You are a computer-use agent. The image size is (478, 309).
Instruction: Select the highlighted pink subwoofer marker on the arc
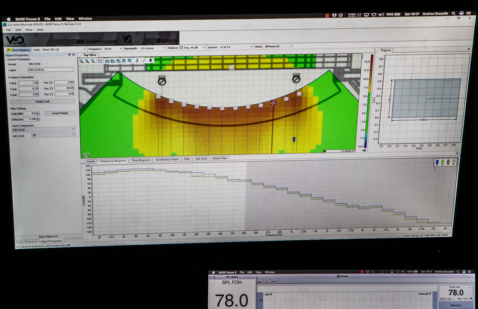click(273, 103)
